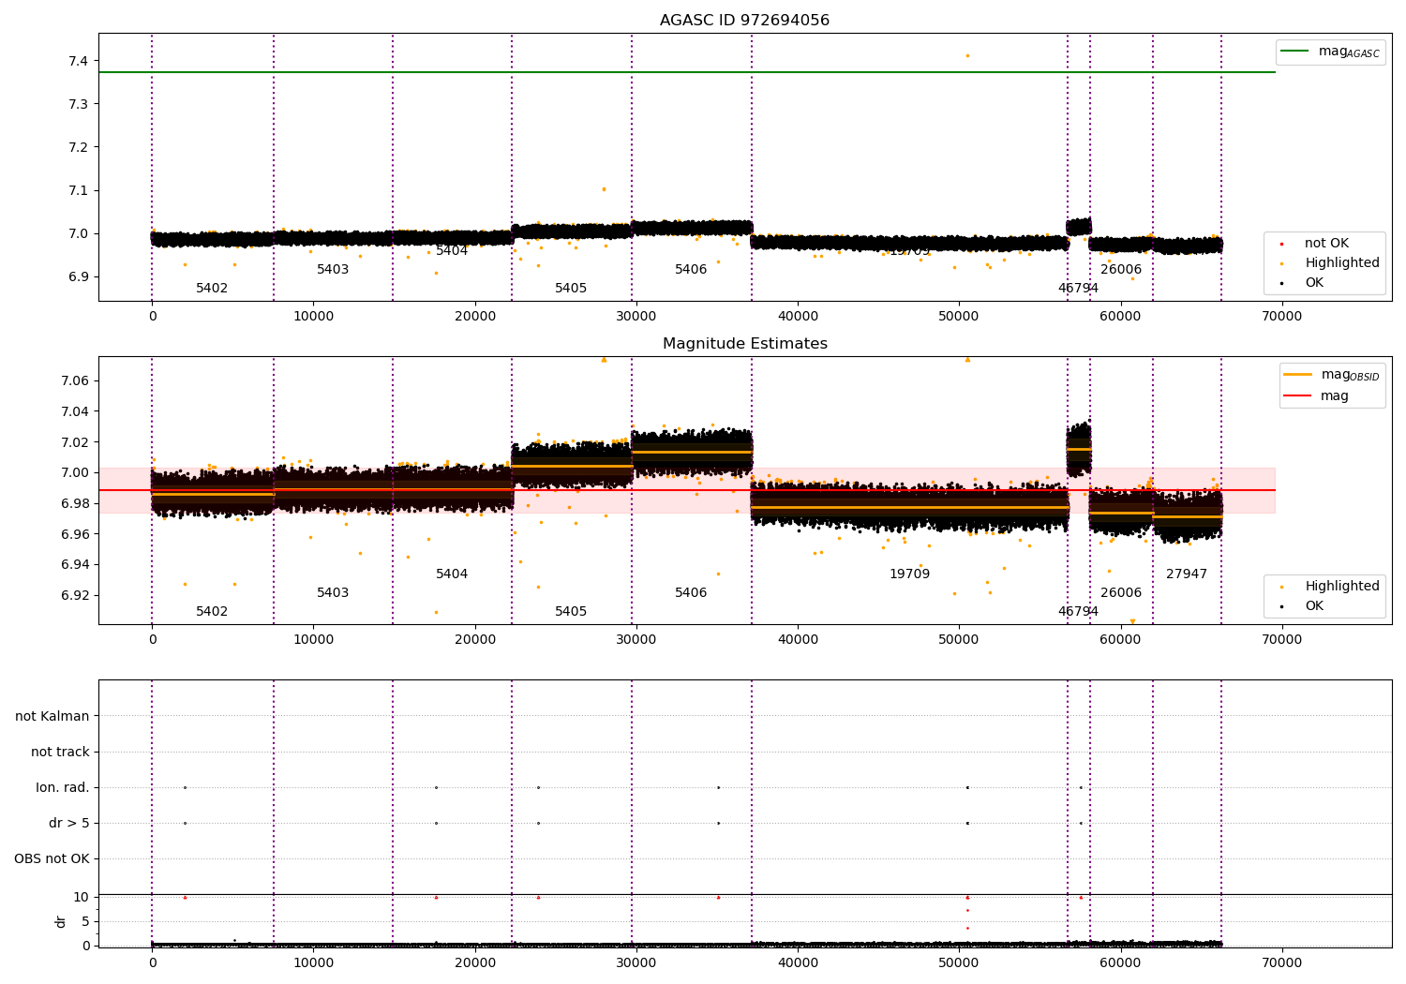1406x984 pixels.
Task: Click the 'not OK' legend entry
Action: [x=1326, y=244]
